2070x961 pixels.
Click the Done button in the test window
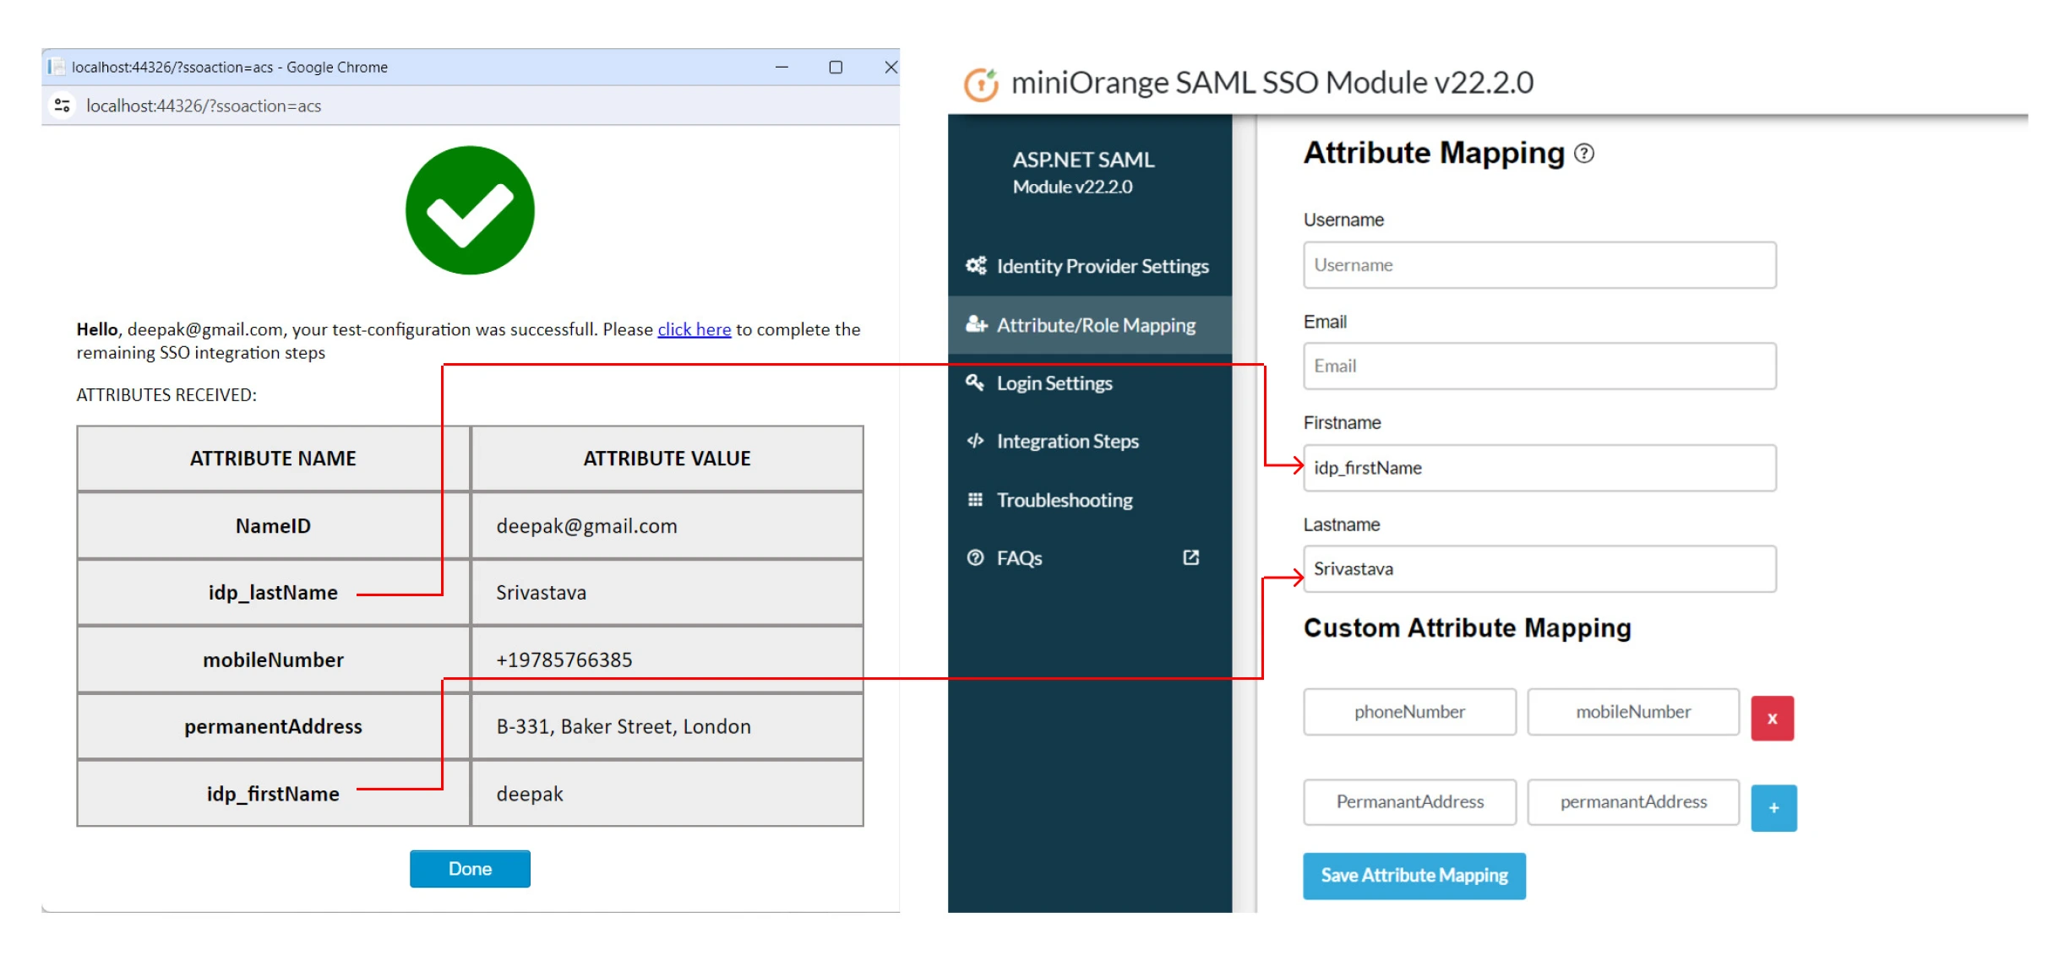pos(470,869)
